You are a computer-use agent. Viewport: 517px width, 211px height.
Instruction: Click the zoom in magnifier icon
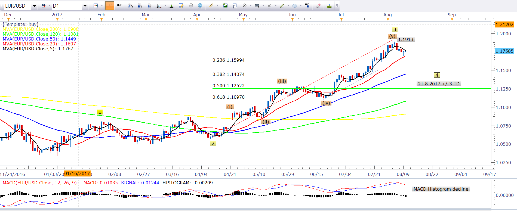[130, 6]
